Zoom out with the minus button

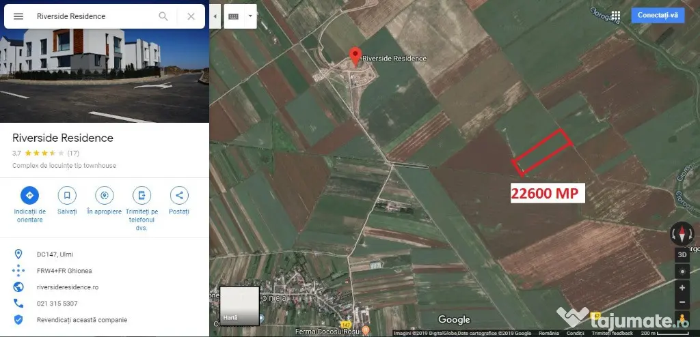click(x=682, y=302)
